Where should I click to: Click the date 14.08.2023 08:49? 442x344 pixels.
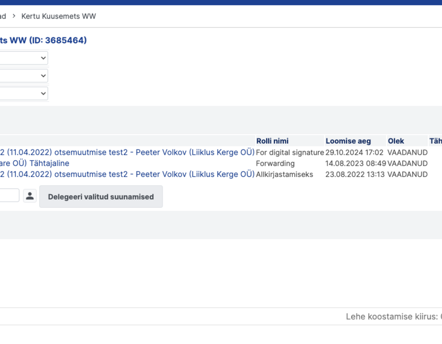356,164
